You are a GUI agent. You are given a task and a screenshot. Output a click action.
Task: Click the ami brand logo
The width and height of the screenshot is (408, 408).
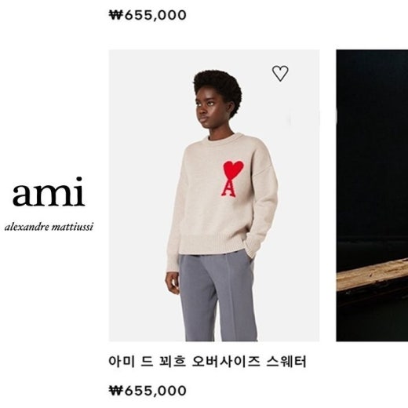point(49,191)
